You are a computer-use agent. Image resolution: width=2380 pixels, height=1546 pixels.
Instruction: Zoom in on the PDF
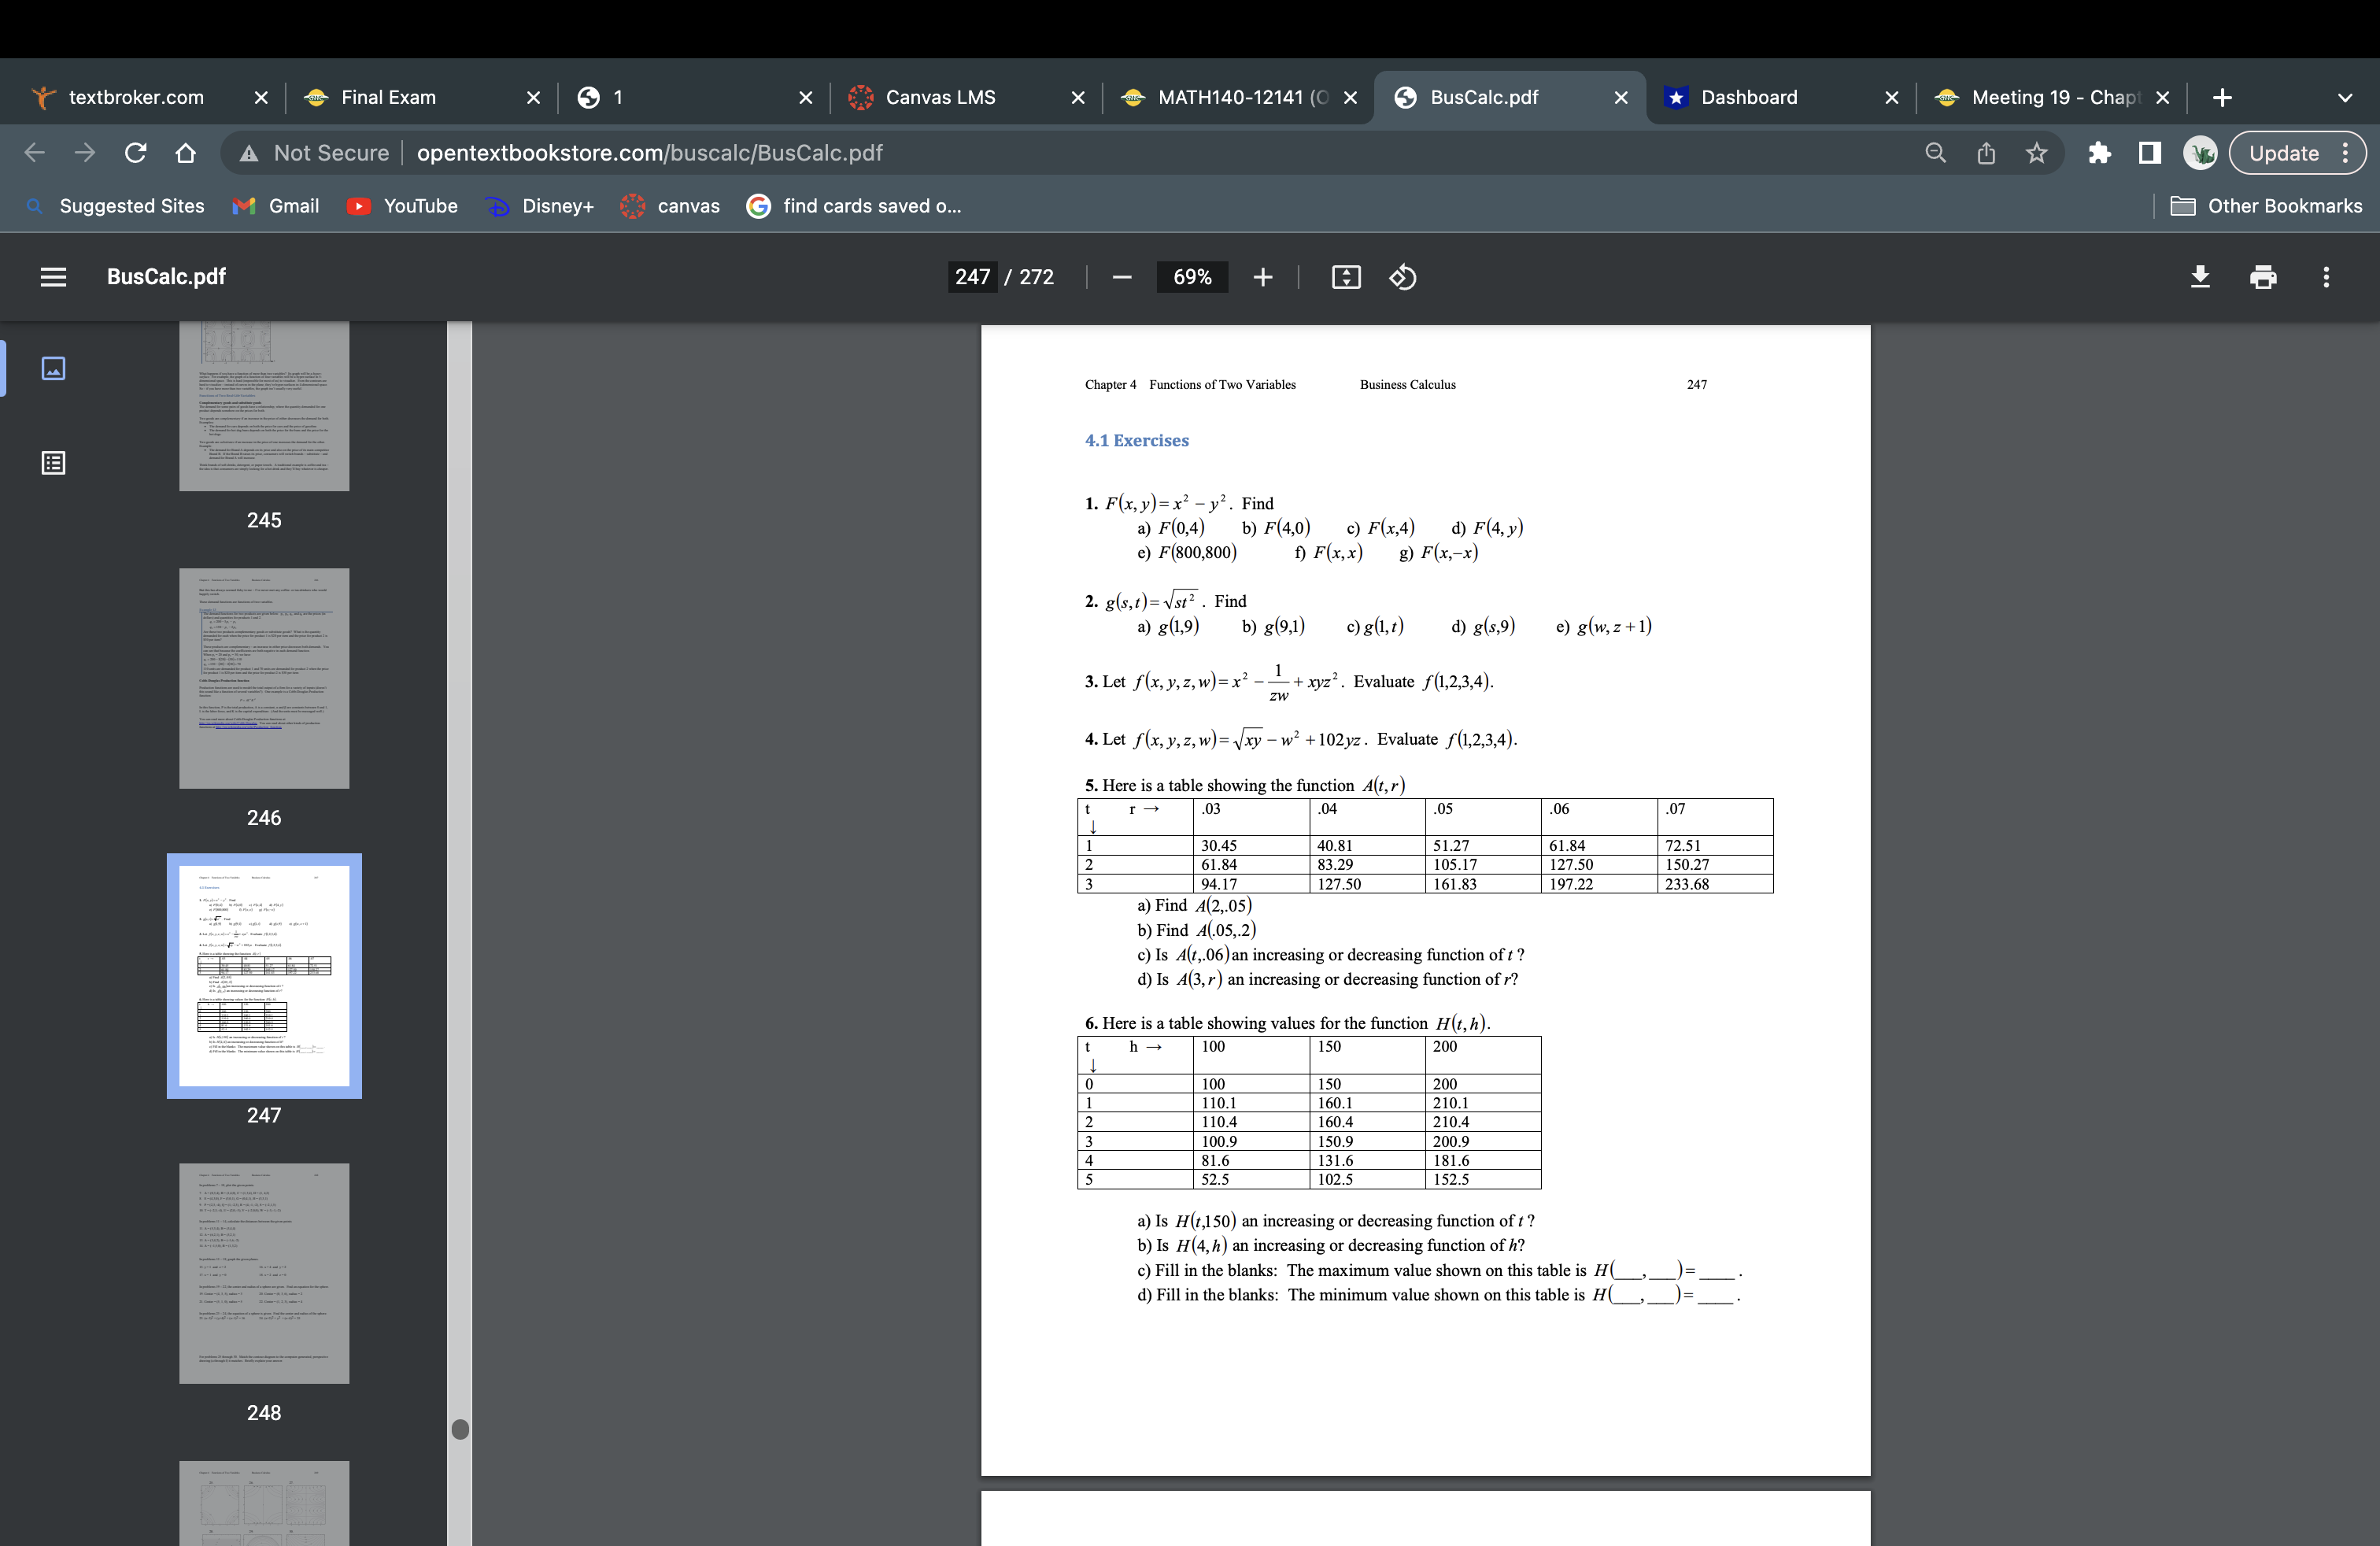pyautogui.click(x=1263, y=277)
